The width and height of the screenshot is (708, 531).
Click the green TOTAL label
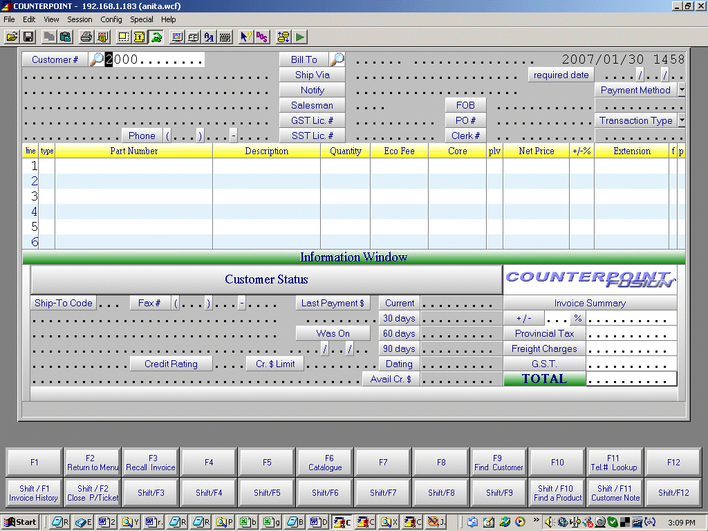(x=544, y=379)
